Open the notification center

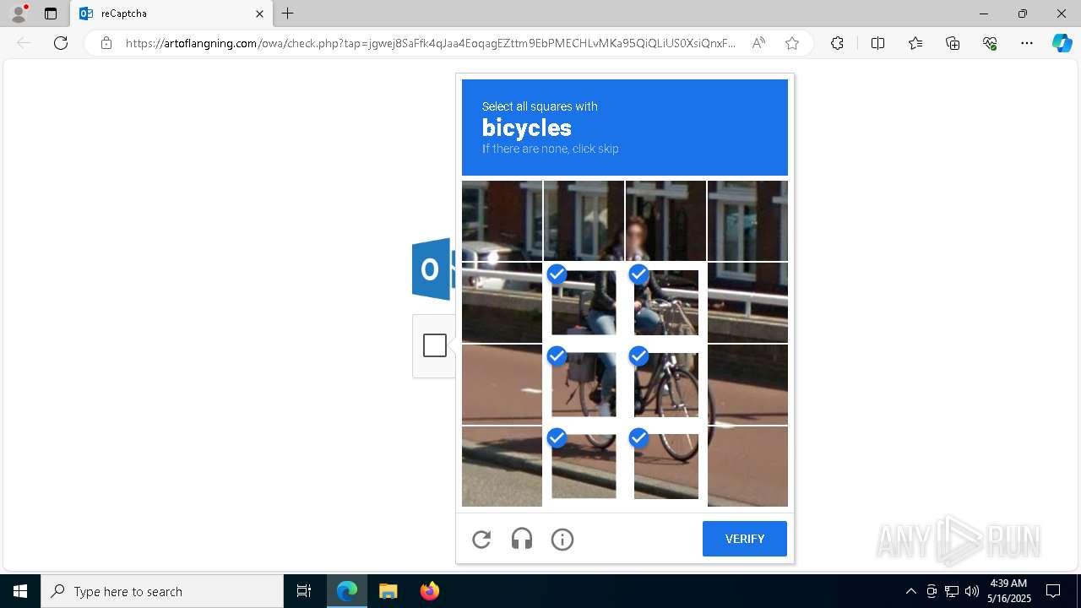pyautogui.click(x=1053, y=591)
